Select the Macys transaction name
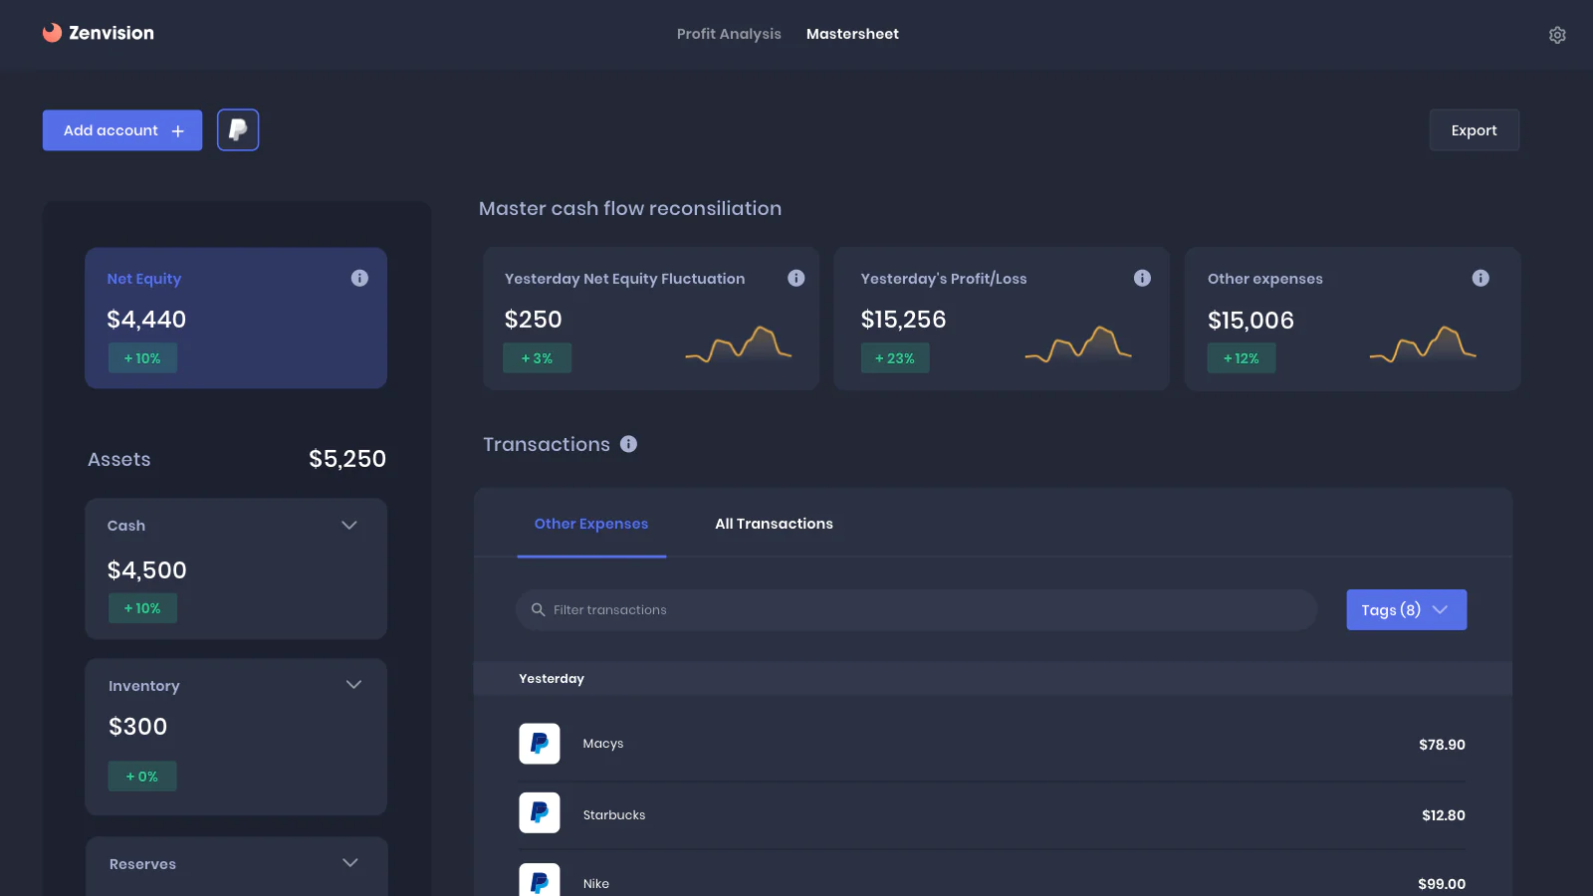 603,744
